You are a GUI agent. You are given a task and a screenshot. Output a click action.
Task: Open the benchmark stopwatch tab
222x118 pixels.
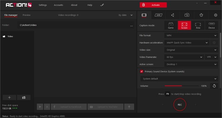[x=201, y=15]
